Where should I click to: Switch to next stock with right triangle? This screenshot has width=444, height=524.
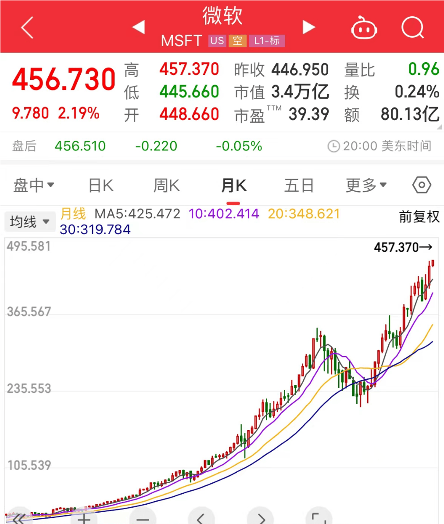(309, 27)
